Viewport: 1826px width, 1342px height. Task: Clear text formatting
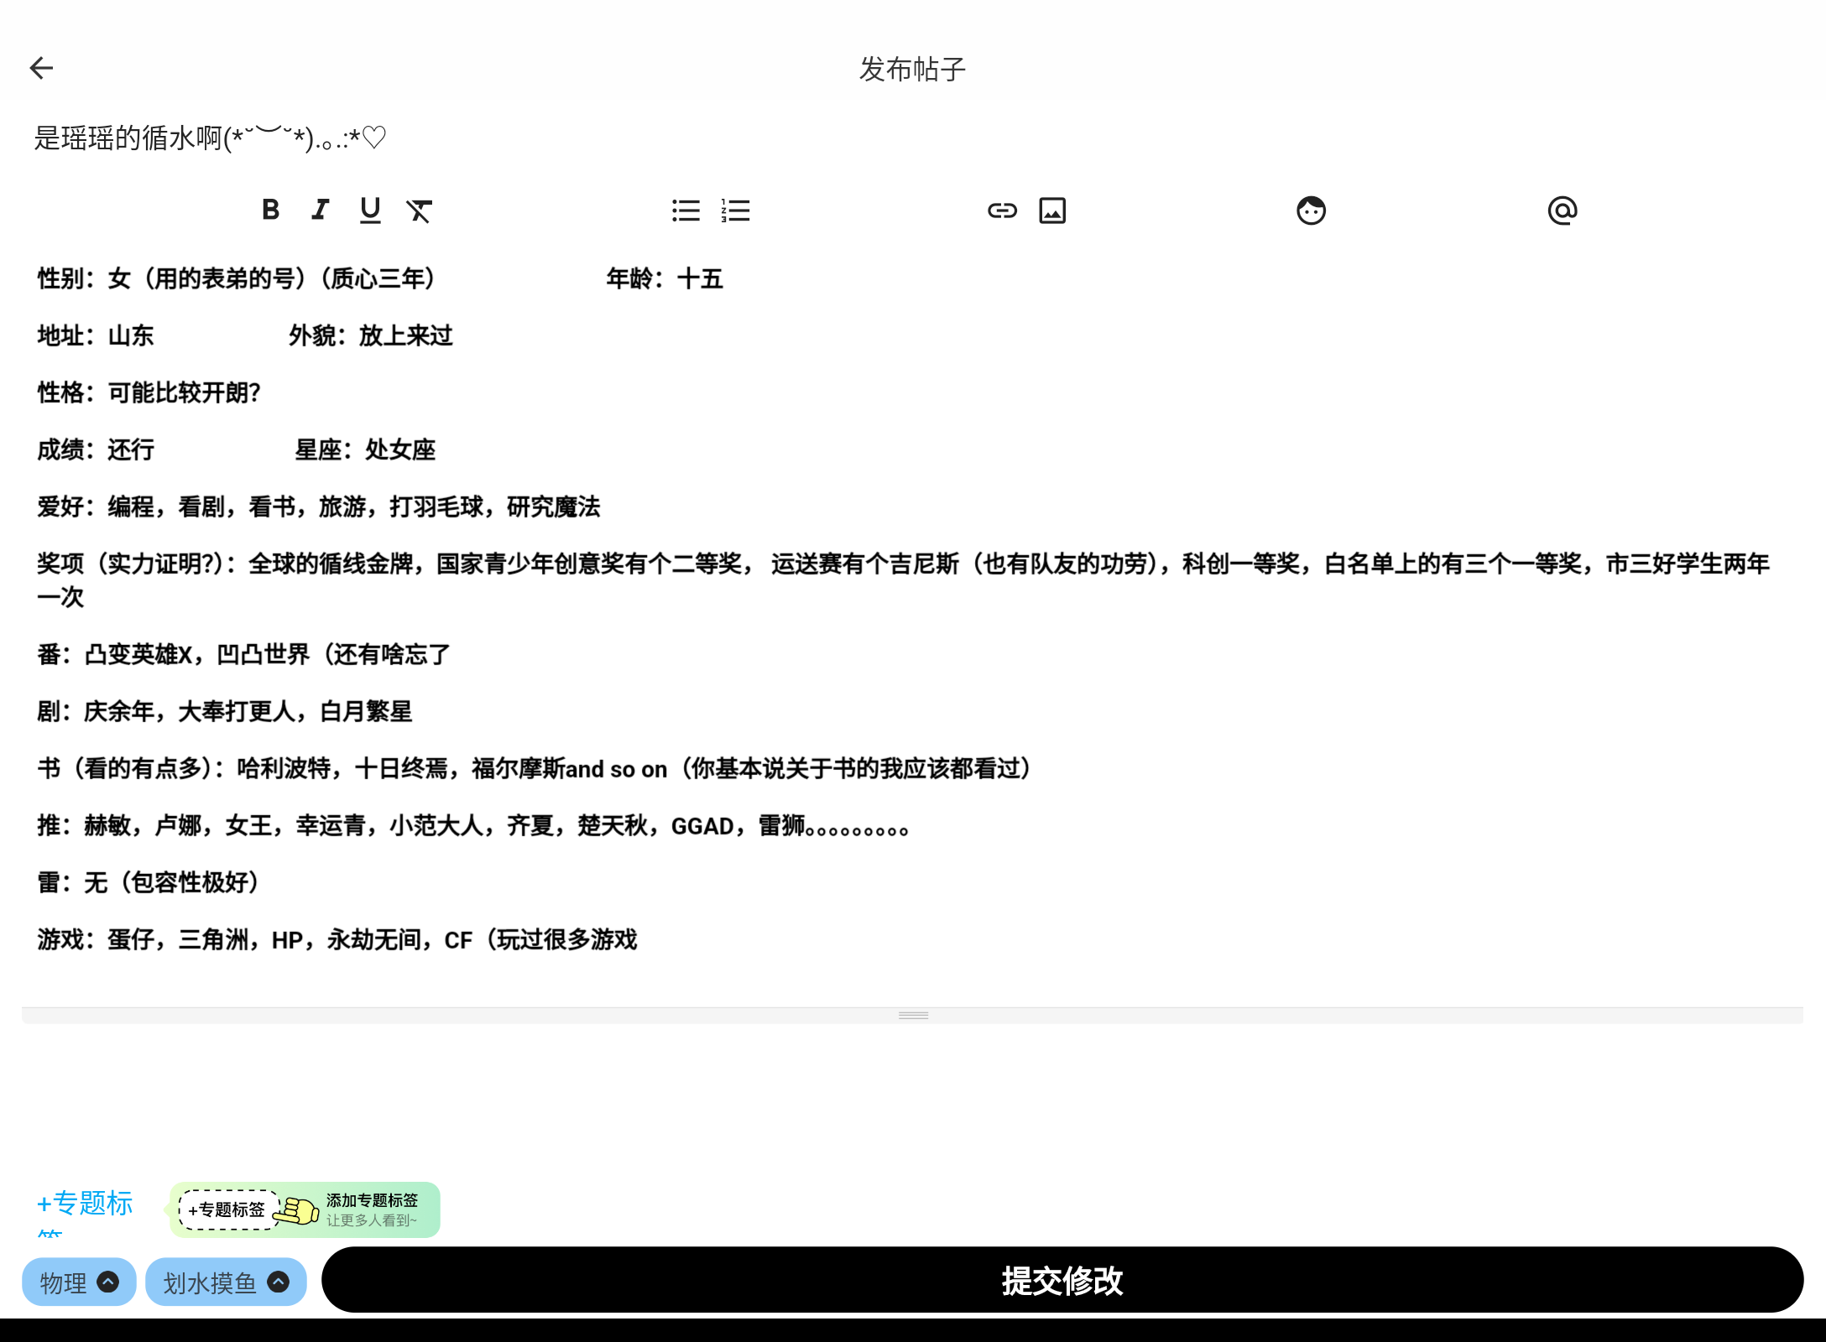tap(420, 210)
